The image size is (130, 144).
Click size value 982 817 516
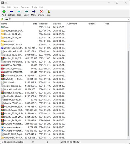[31, 110]
